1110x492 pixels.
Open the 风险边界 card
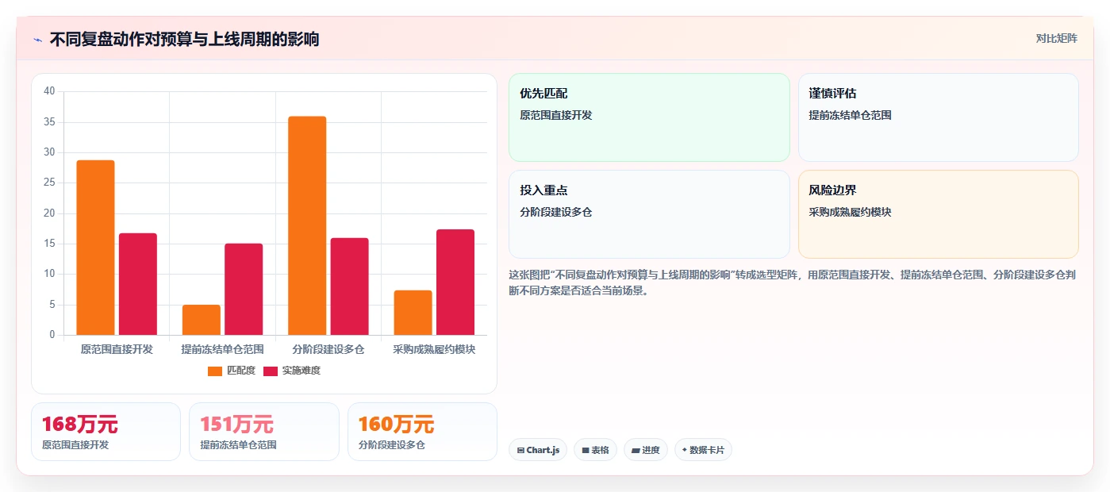pos(939,214)
